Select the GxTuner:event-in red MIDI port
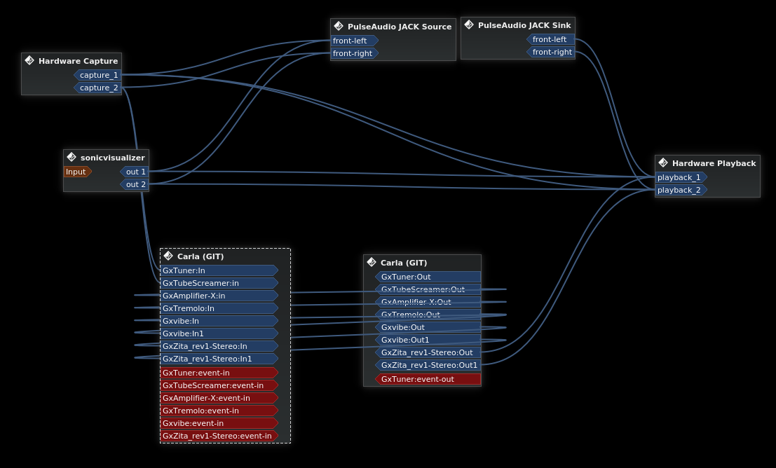776x468 pixels. (x=219, y=373)
